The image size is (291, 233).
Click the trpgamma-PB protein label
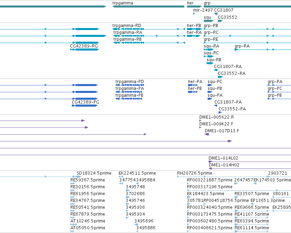point(129,95)
